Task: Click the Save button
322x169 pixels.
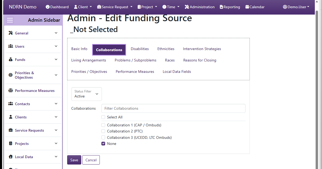Action: [74, 160]
